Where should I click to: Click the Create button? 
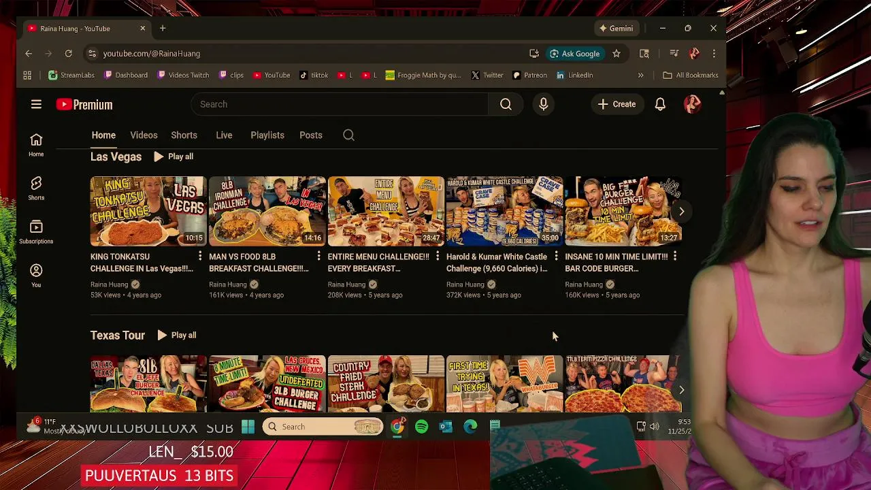(x=617, y=104)
